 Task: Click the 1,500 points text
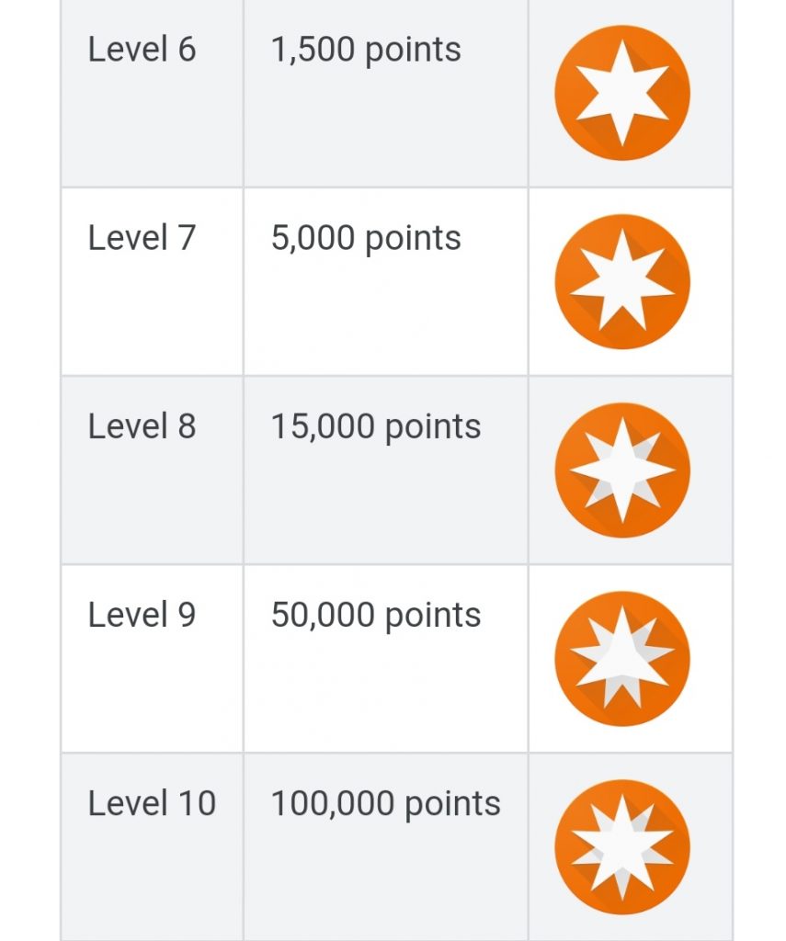pyautogui.click(x=366, y=51)
